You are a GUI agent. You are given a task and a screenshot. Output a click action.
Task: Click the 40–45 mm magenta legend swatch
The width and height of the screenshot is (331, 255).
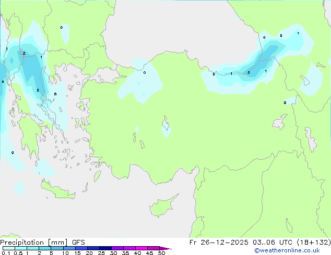(x=141, y=248)
